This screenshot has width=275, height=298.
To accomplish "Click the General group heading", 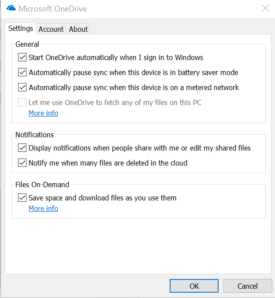I will (27, 44).
